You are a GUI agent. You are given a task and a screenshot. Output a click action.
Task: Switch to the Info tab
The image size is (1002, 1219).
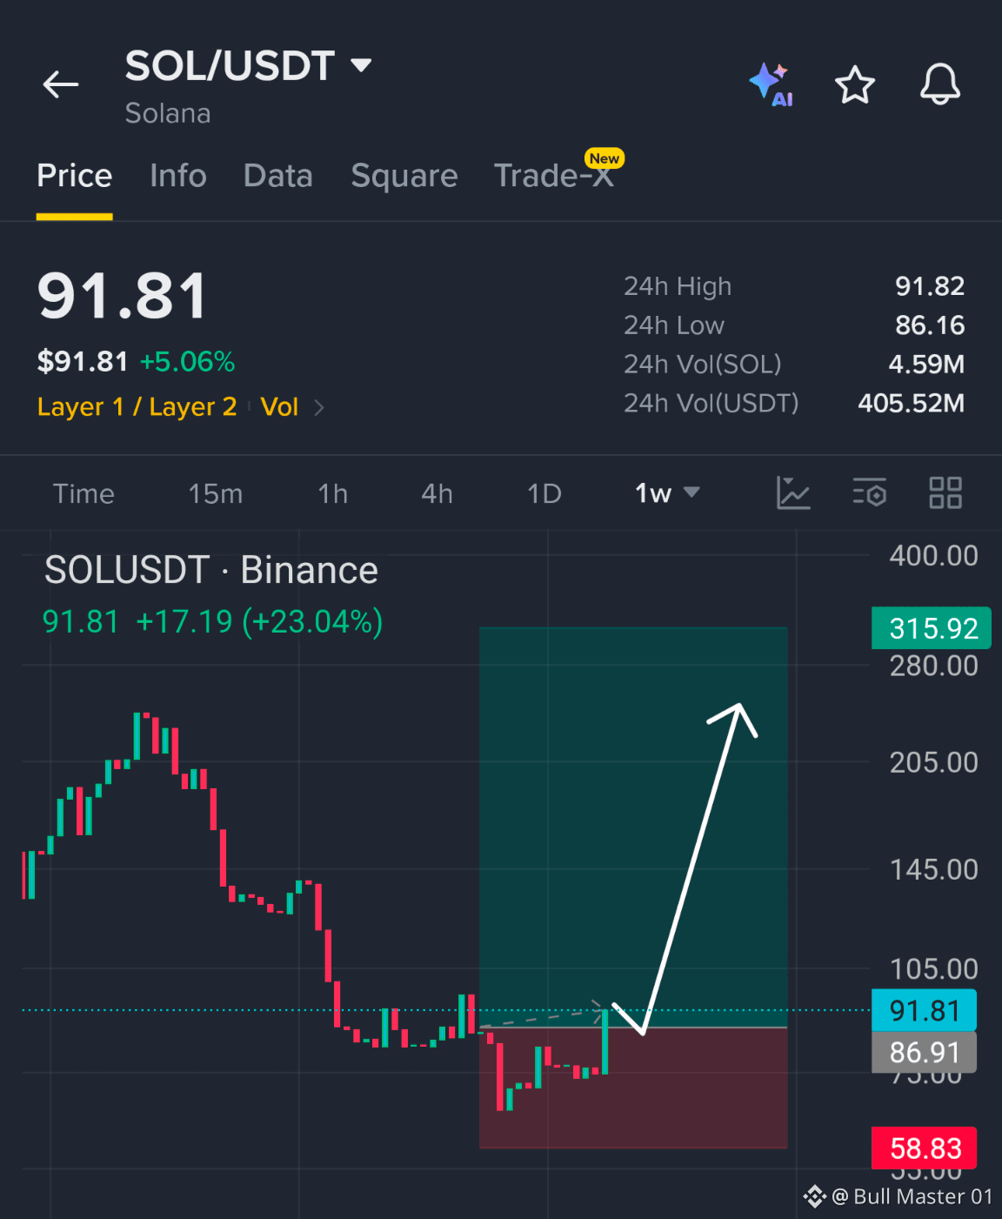pos(178,176)
